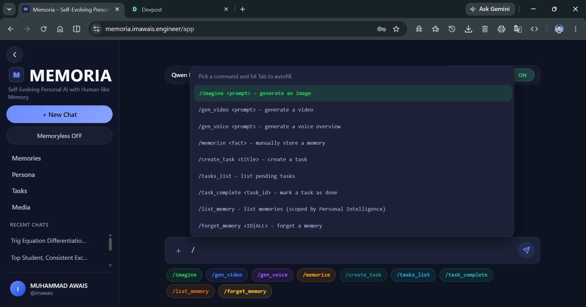This screenshot has height=307, width=586.
Task: Collapse sidebar with the back chevron button
Action: coord(15,55)
